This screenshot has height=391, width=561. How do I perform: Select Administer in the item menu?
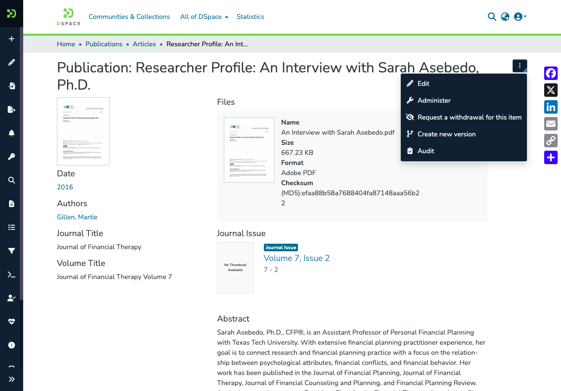(x=464, y=101)
